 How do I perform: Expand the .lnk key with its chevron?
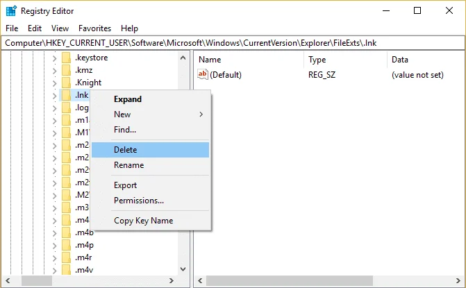click(54, 96)
